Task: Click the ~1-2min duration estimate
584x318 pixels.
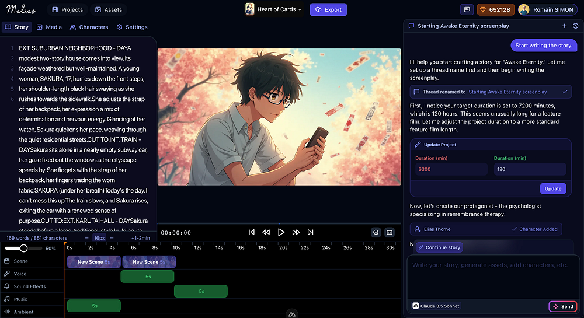Action: 140,238
